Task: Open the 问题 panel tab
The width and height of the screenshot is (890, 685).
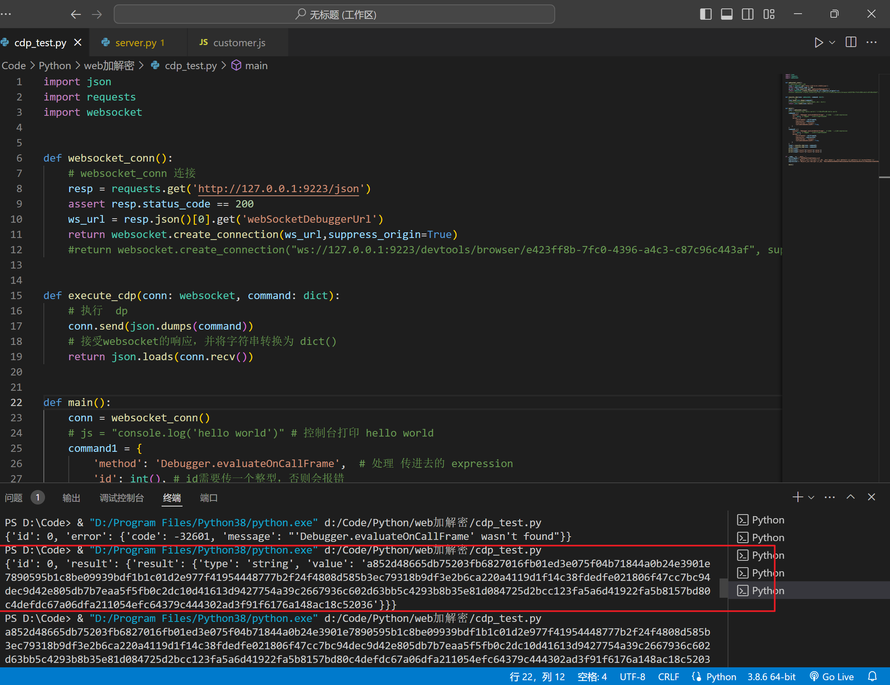Action: pos(13,498)
